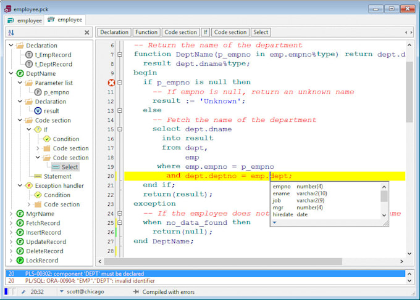Click the UpdateRecord function icon

(x=20, y=241)
